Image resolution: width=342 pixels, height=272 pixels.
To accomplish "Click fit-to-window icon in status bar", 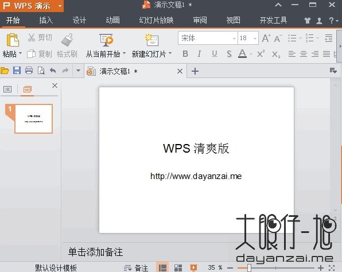I will pyautogui.click(x=332, y=267).
